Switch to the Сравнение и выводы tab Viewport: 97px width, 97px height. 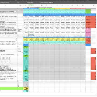(x=47, y=2)
